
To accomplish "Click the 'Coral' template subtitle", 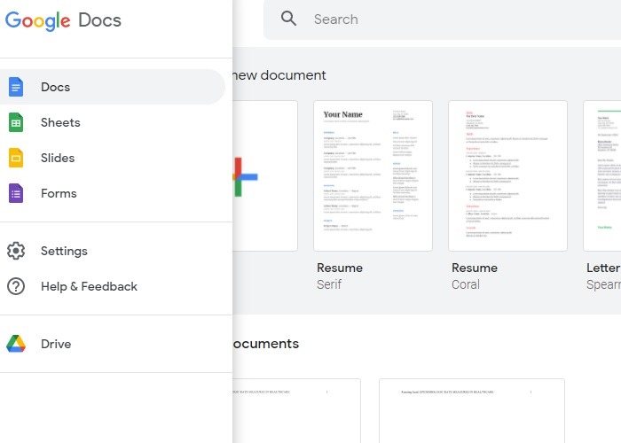I will coord(466,284).
